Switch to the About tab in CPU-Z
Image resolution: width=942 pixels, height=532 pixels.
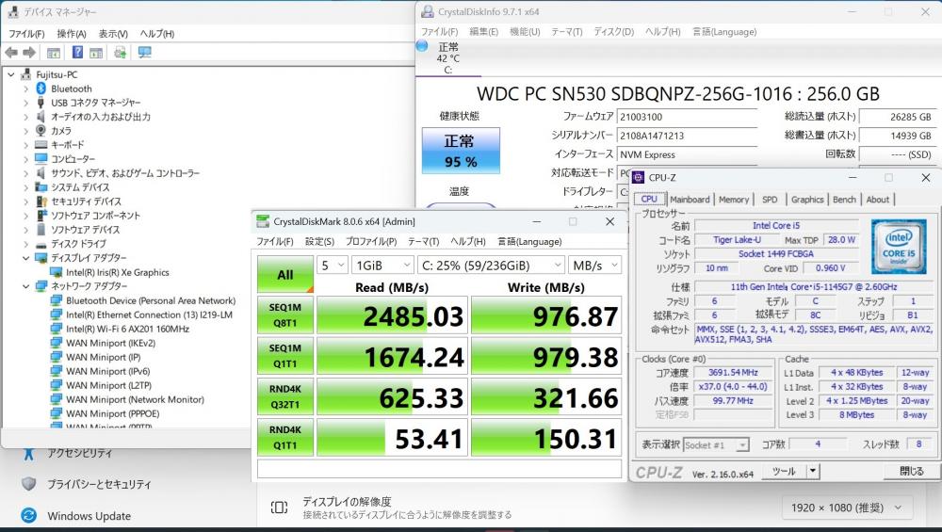point(878,200)
